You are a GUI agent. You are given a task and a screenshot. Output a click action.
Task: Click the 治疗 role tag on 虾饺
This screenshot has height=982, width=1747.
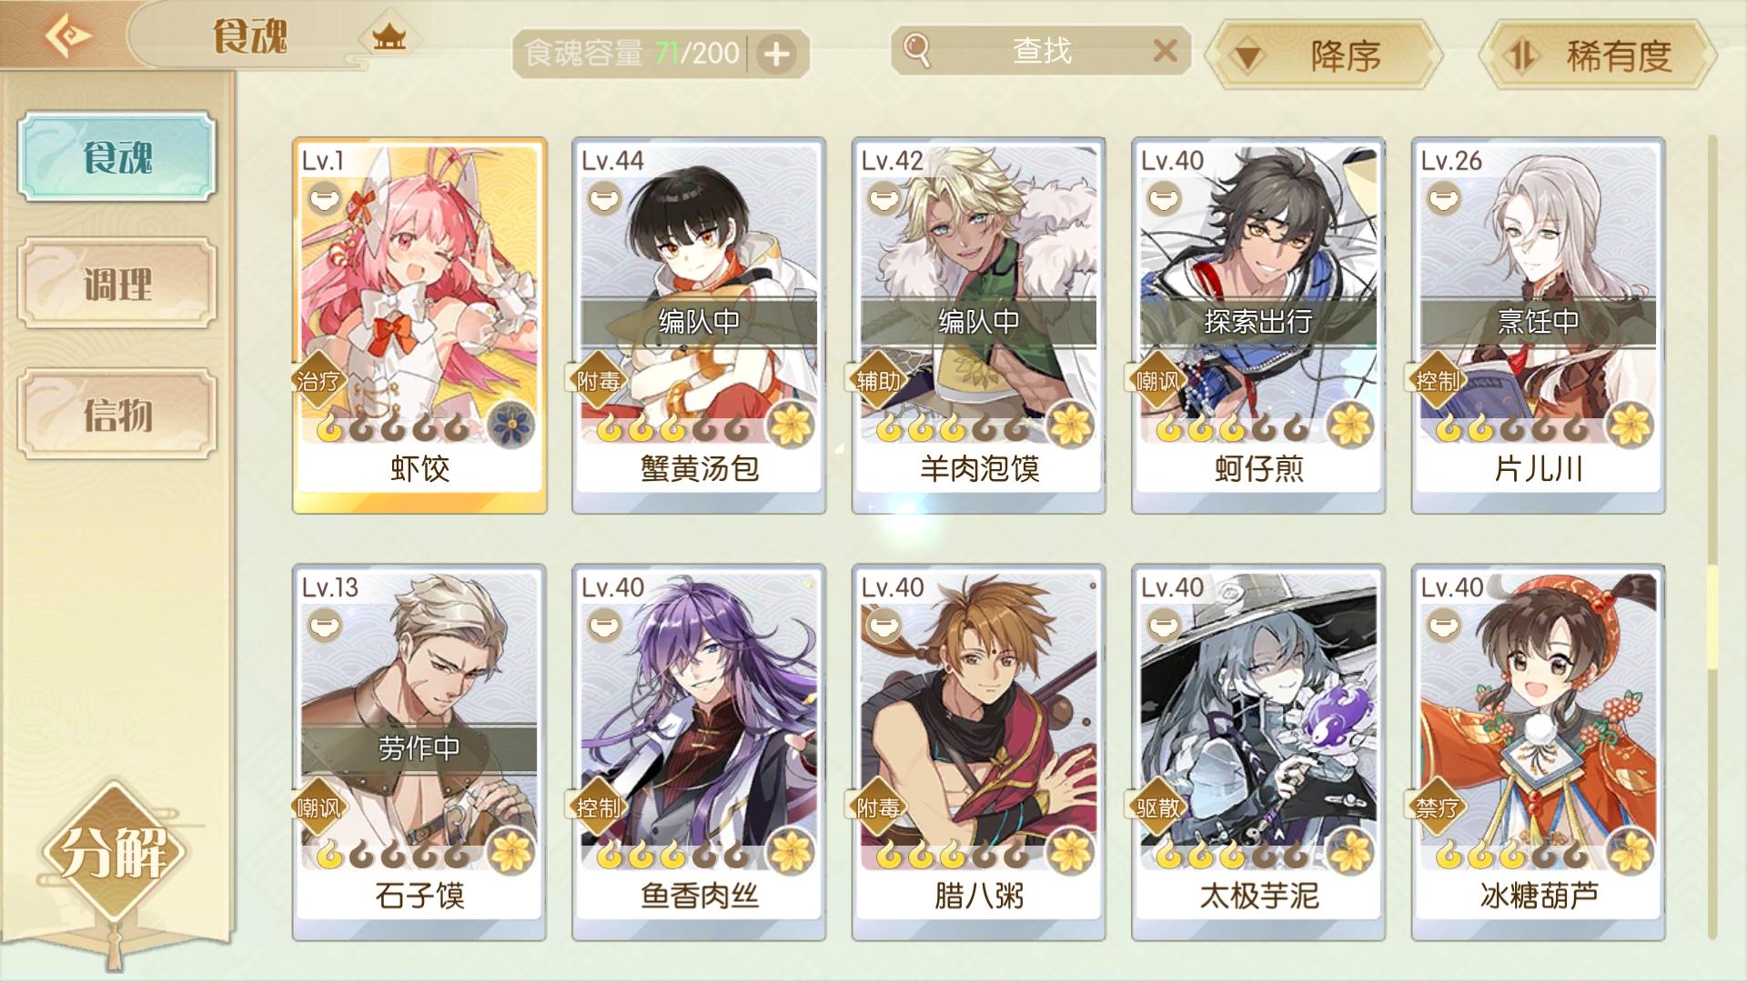point(318,380)
